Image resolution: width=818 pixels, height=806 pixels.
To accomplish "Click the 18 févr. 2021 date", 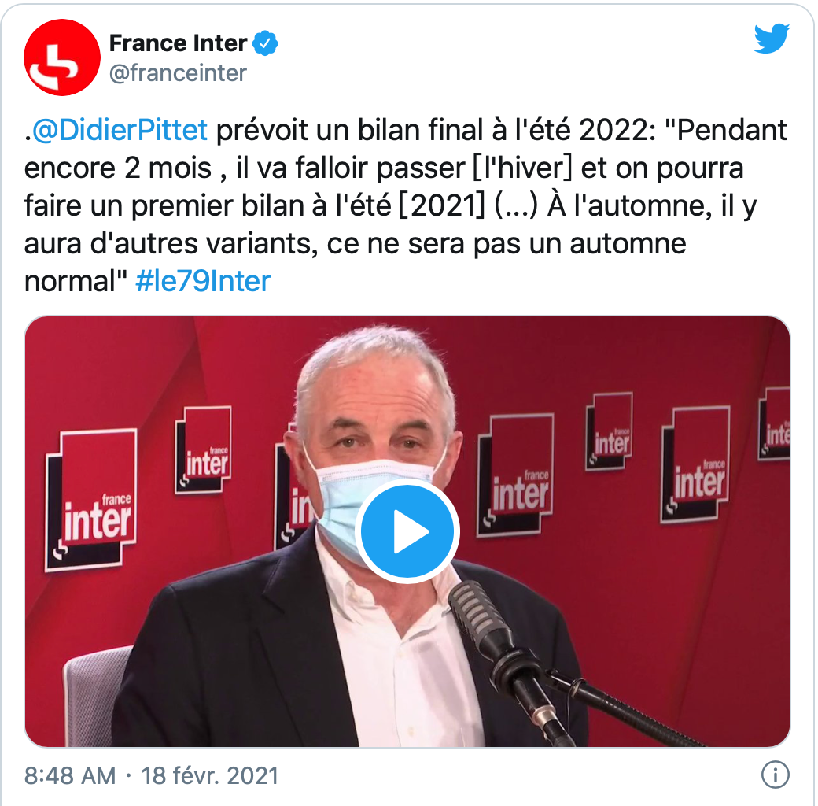I will tap(210, 776).
